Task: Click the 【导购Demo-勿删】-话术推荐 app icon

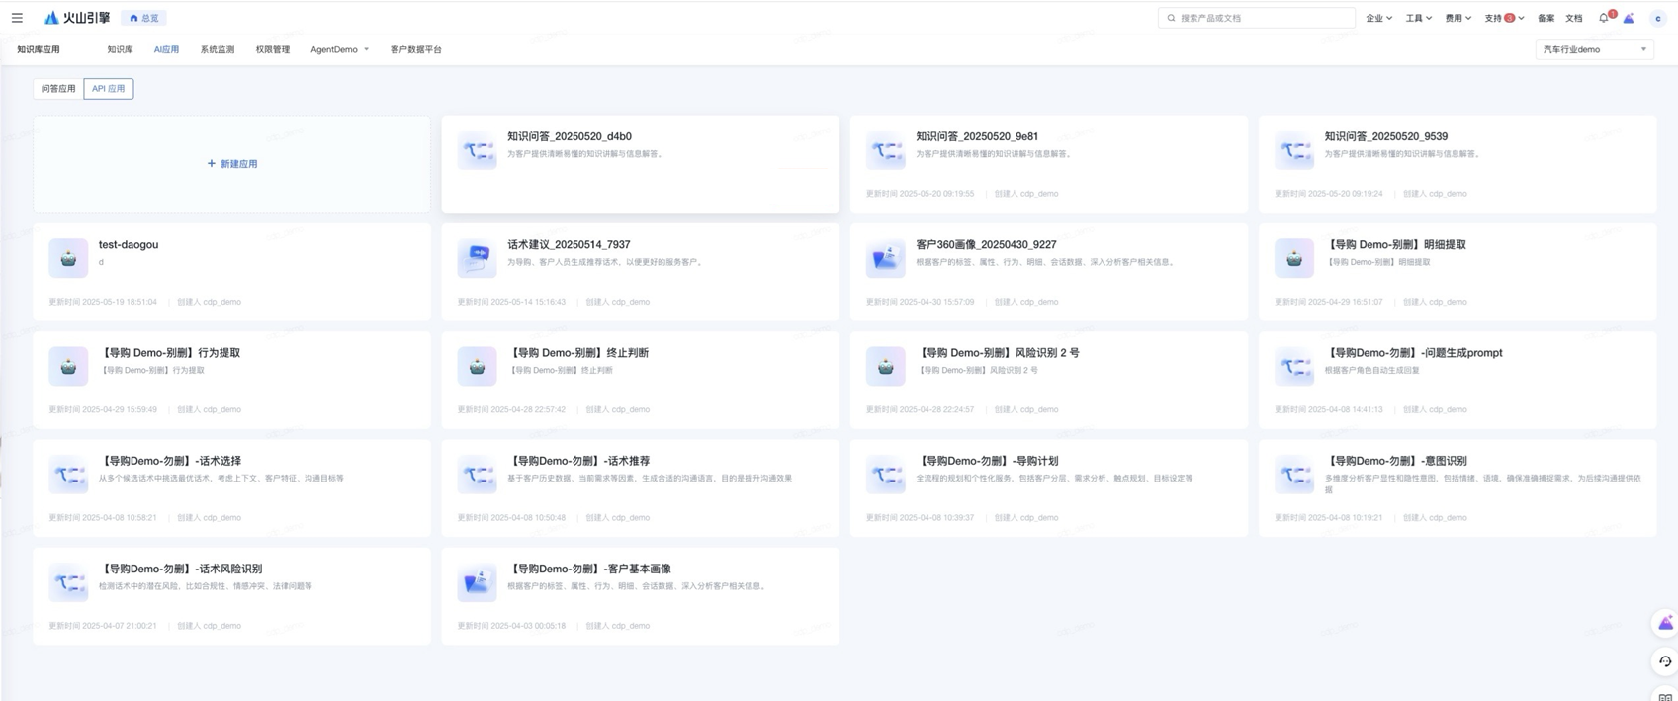Action: click(477, 475)
